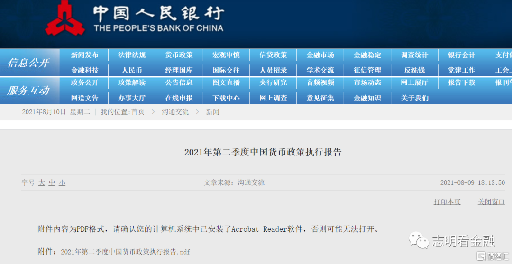Open the 货币政策 menu item
Viewport: 512px width, 264px height.
pyautogui.click(x=179, y=55)
